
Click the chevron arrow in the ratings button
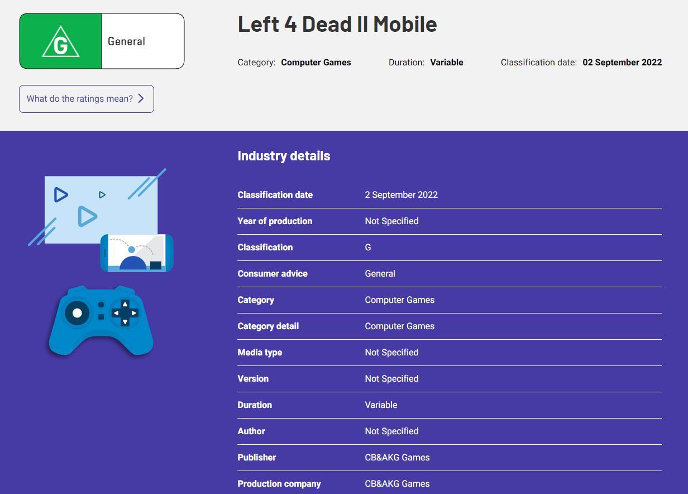point(141,99)
